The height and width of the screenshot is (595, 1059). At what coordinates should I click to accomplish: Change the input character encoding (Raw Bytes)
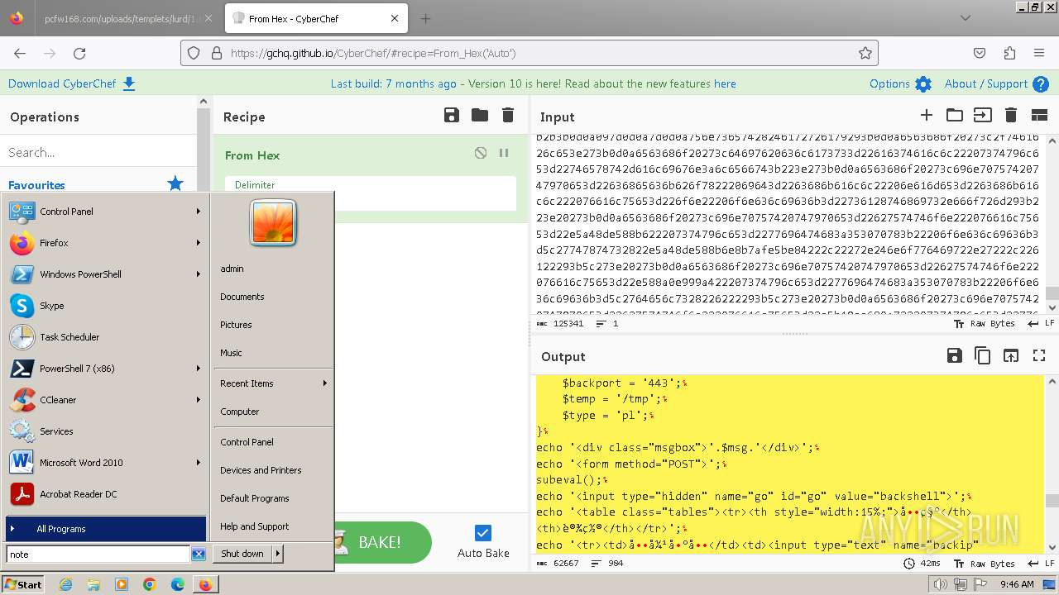(x=985, y=324)
